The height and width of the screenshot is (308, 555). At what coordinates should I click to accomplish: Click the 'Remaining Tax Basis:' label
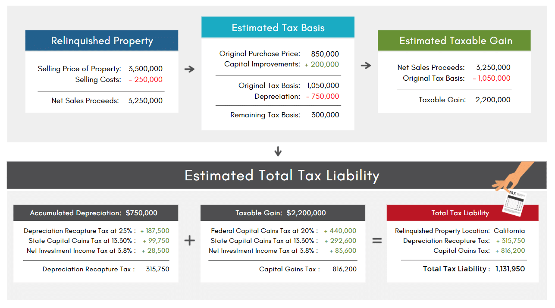265,115
